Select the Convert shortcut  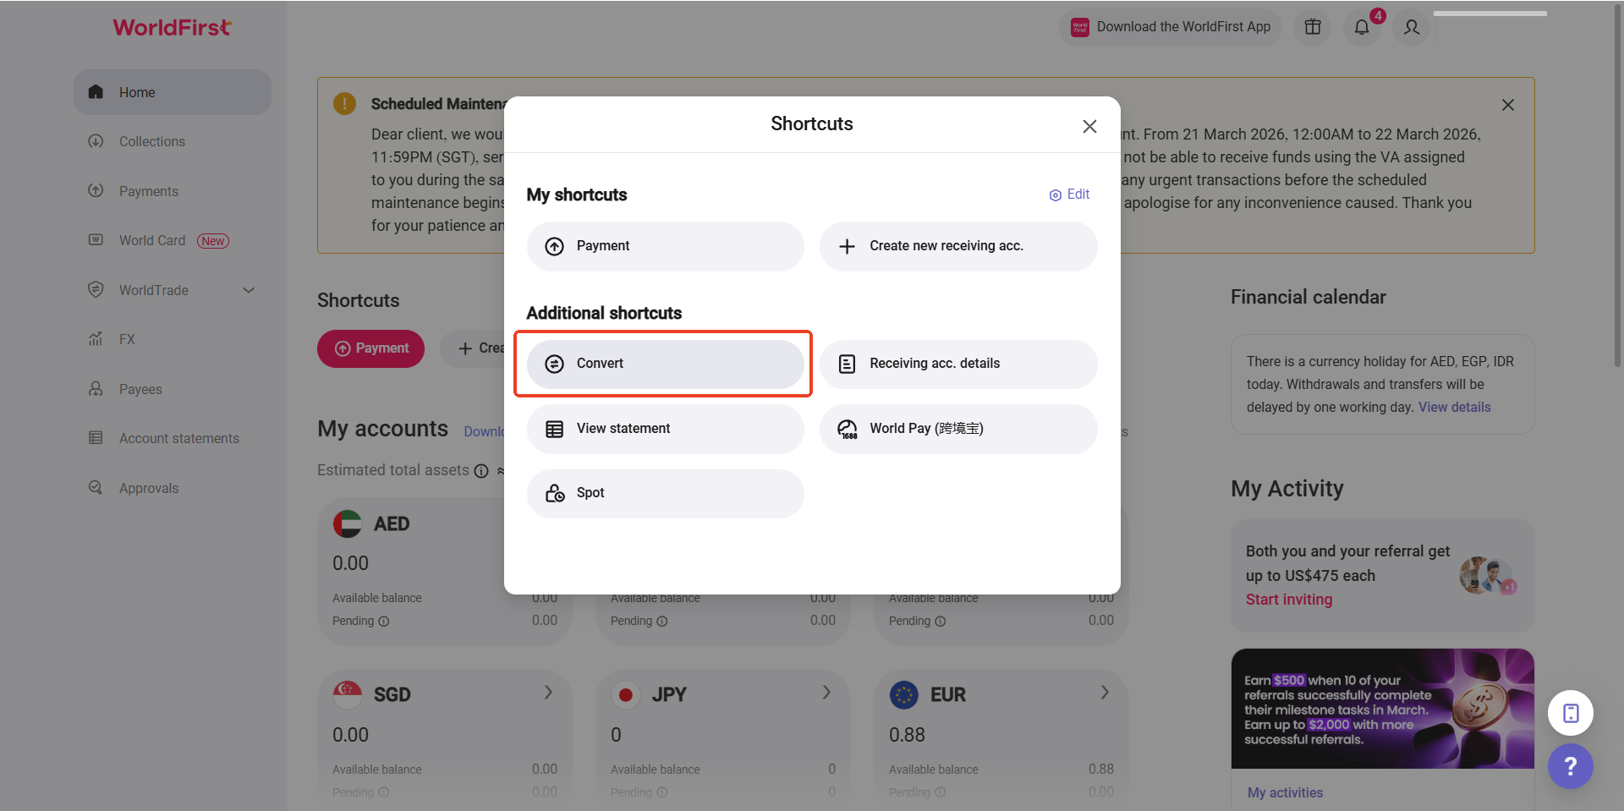pyautogui.click(x=665, y=364)
